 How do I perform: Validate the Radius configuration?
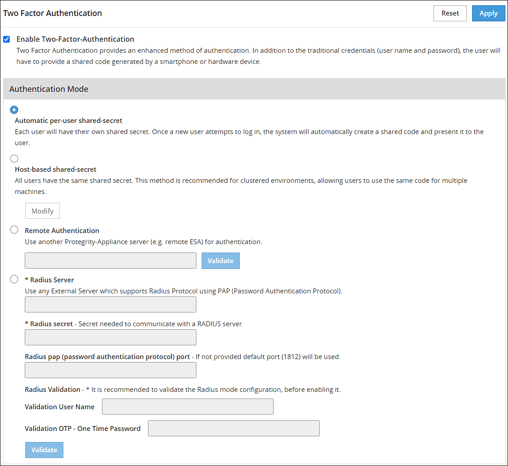click(x=44, y=450)
